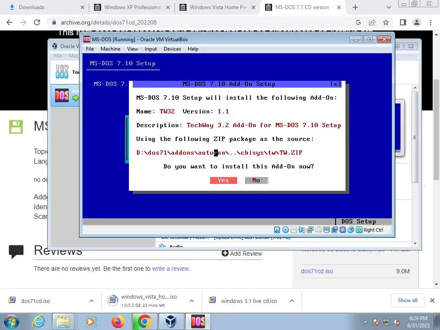Open the Chrome profile avatar icon

417,22
